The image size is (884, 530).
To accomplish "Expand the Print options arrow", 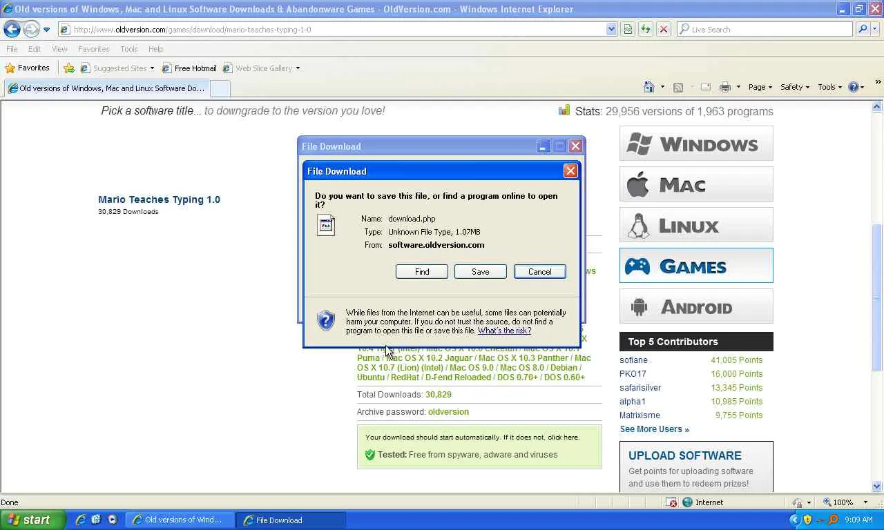I will tap(738, 87).
